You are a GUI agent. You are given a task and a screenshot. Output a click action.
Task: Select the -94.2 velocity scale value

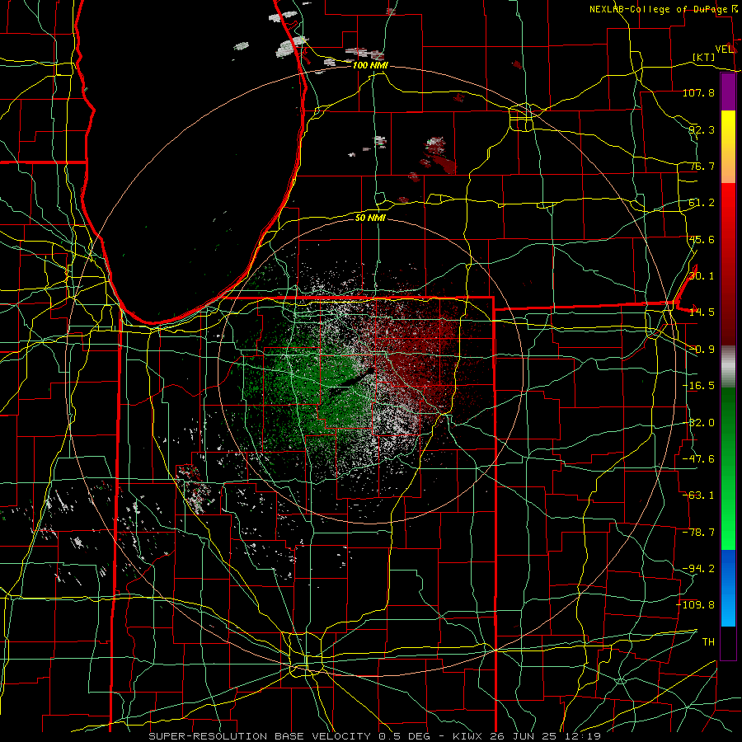point(698,569)
